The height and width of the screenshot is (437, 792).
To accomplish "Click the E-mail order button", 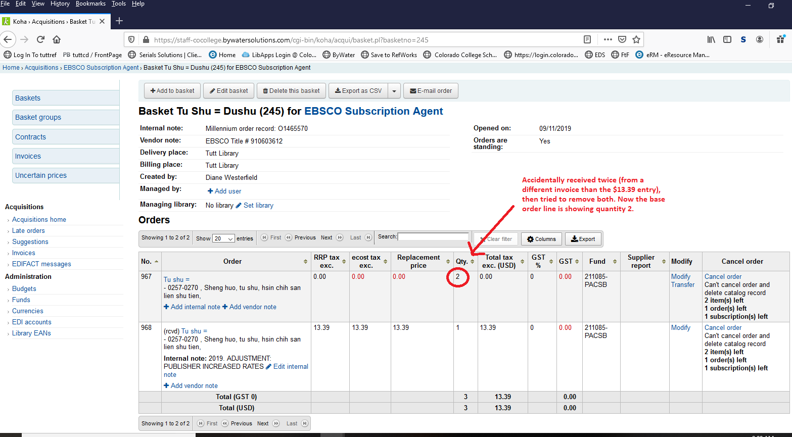I will (431, 91).
